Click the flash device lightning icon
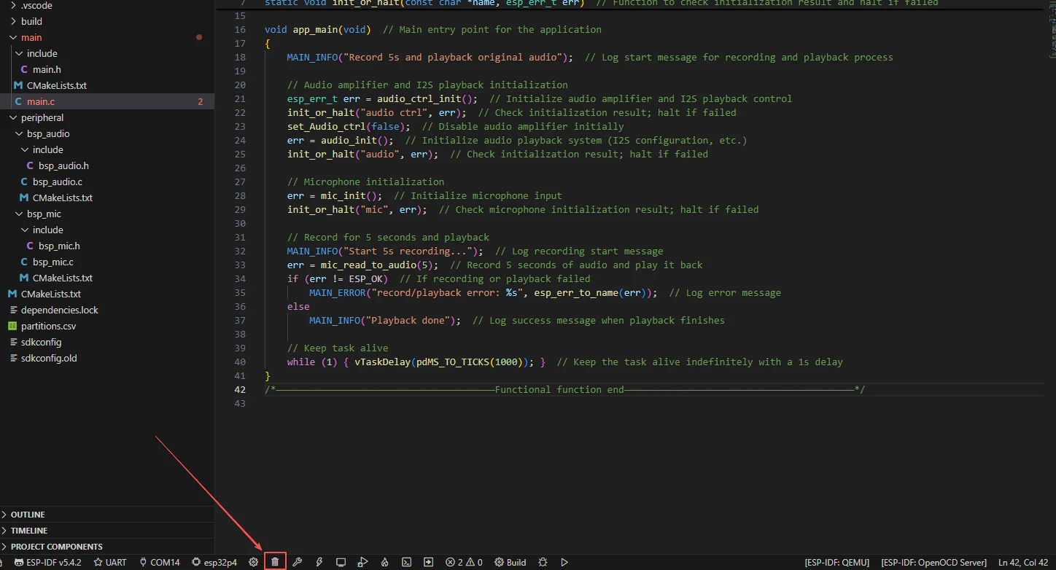1056x570 pixels. (x=319, y=562)
